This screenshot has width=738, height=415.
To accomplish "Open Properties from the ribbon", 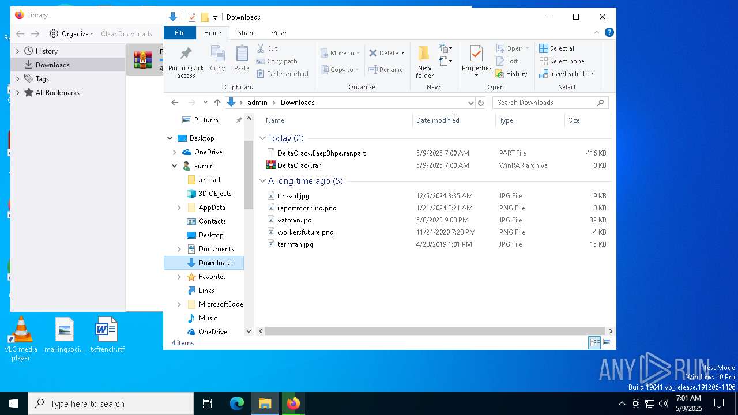I will [x=476, y=62].
